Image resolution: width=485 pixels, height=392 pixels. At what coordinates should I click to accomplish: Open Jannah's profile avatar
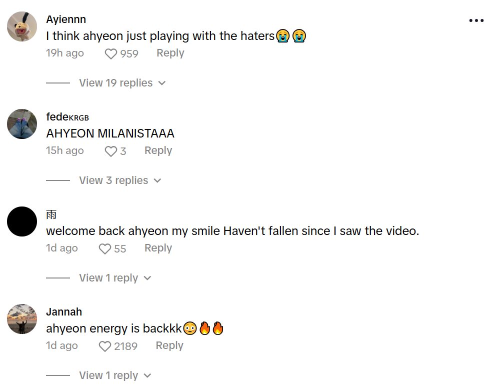pos(22,319)
